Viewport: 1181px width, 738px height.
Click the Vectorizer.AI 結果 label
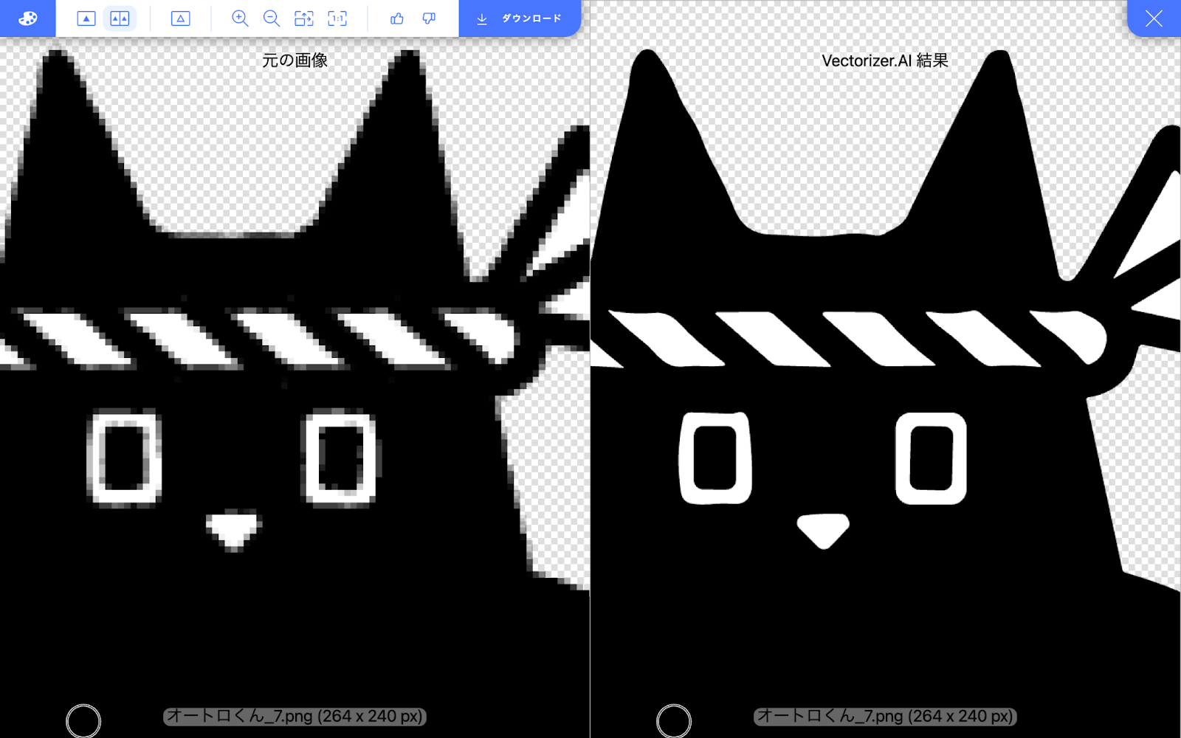pyautogui.click(x=885, y=61)
